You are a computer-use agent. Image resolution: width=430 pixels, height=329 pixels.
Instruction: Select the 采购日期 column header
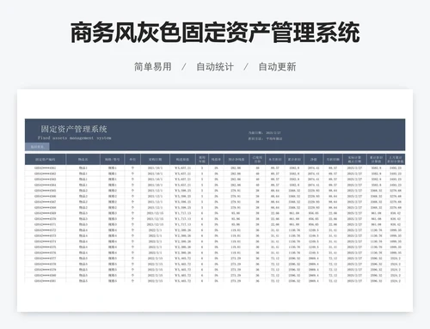(x=155, y=159)
